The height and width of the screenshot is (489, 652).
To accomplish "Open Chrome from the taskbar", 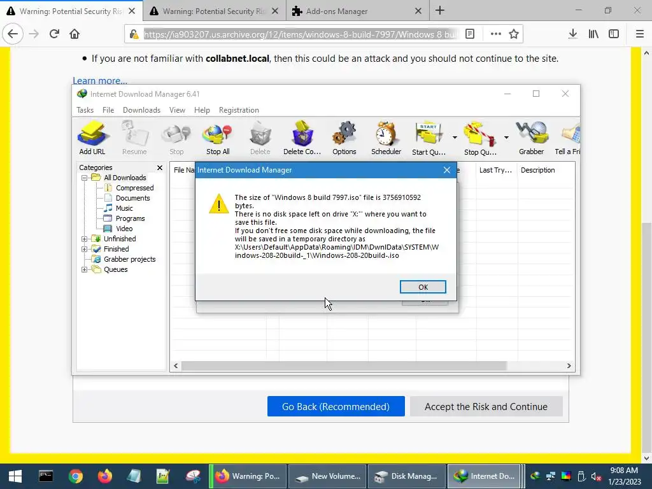I will coord(76,476).
